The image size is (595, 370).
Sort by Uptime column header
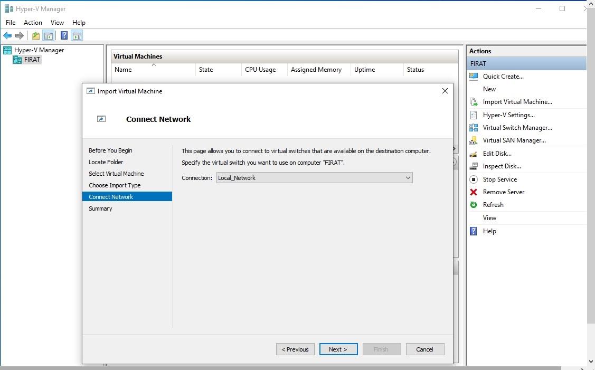[377, 70]
